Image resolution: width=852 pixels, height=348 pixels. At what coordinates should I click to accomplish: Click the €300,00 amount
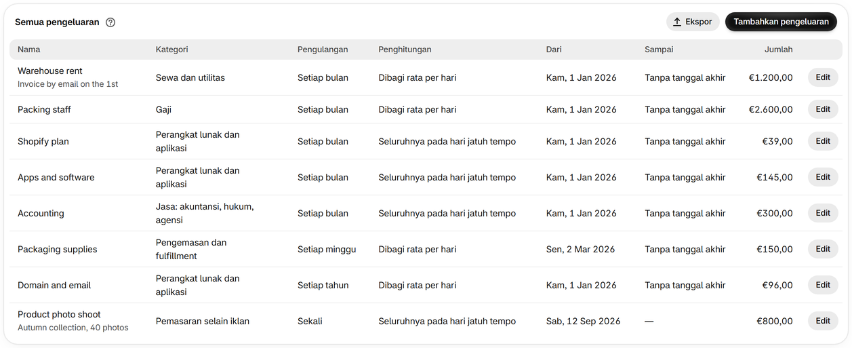pos(775,213)
